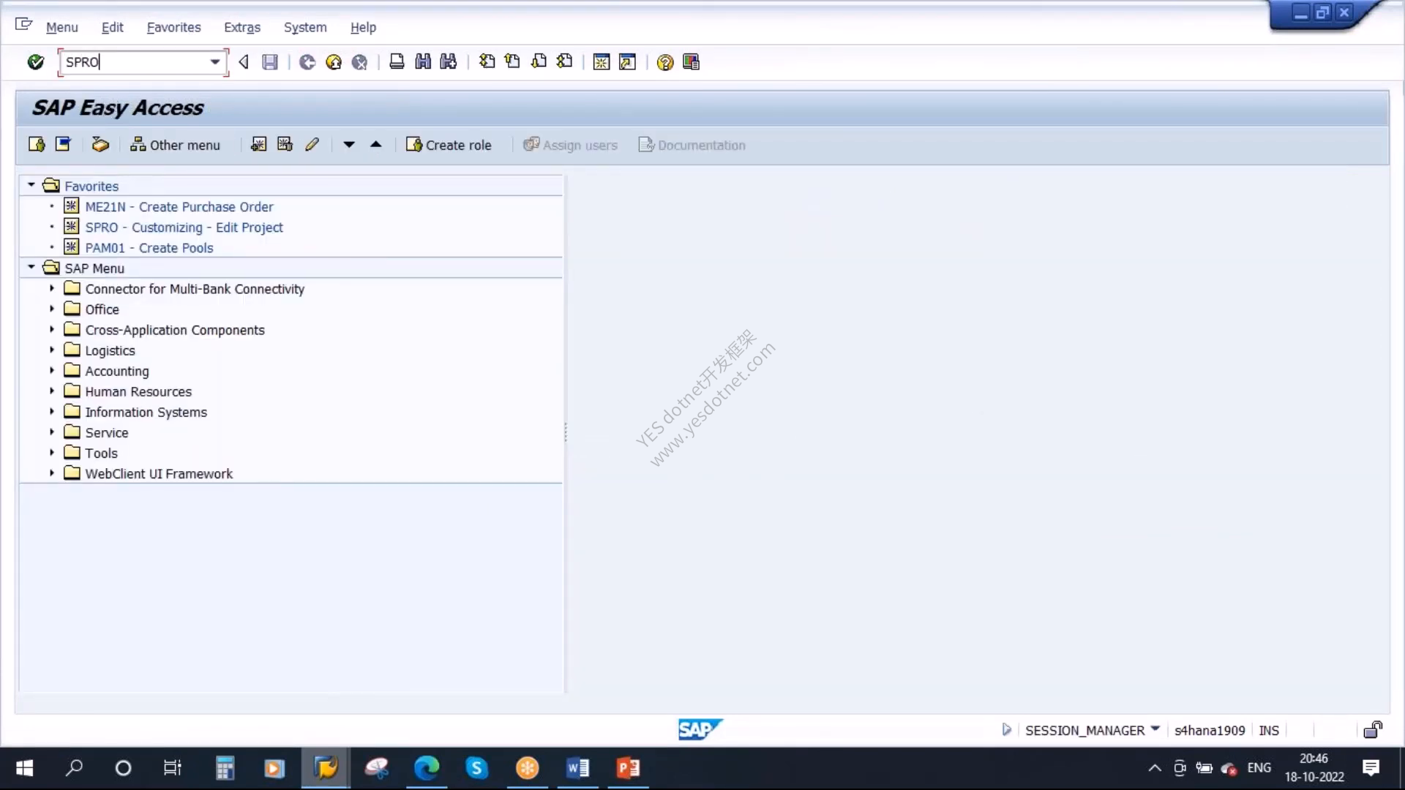Click the Last Page icon
Image resolution: width=1405 pixels, height=790 pixels.
(x=564, y=62)
